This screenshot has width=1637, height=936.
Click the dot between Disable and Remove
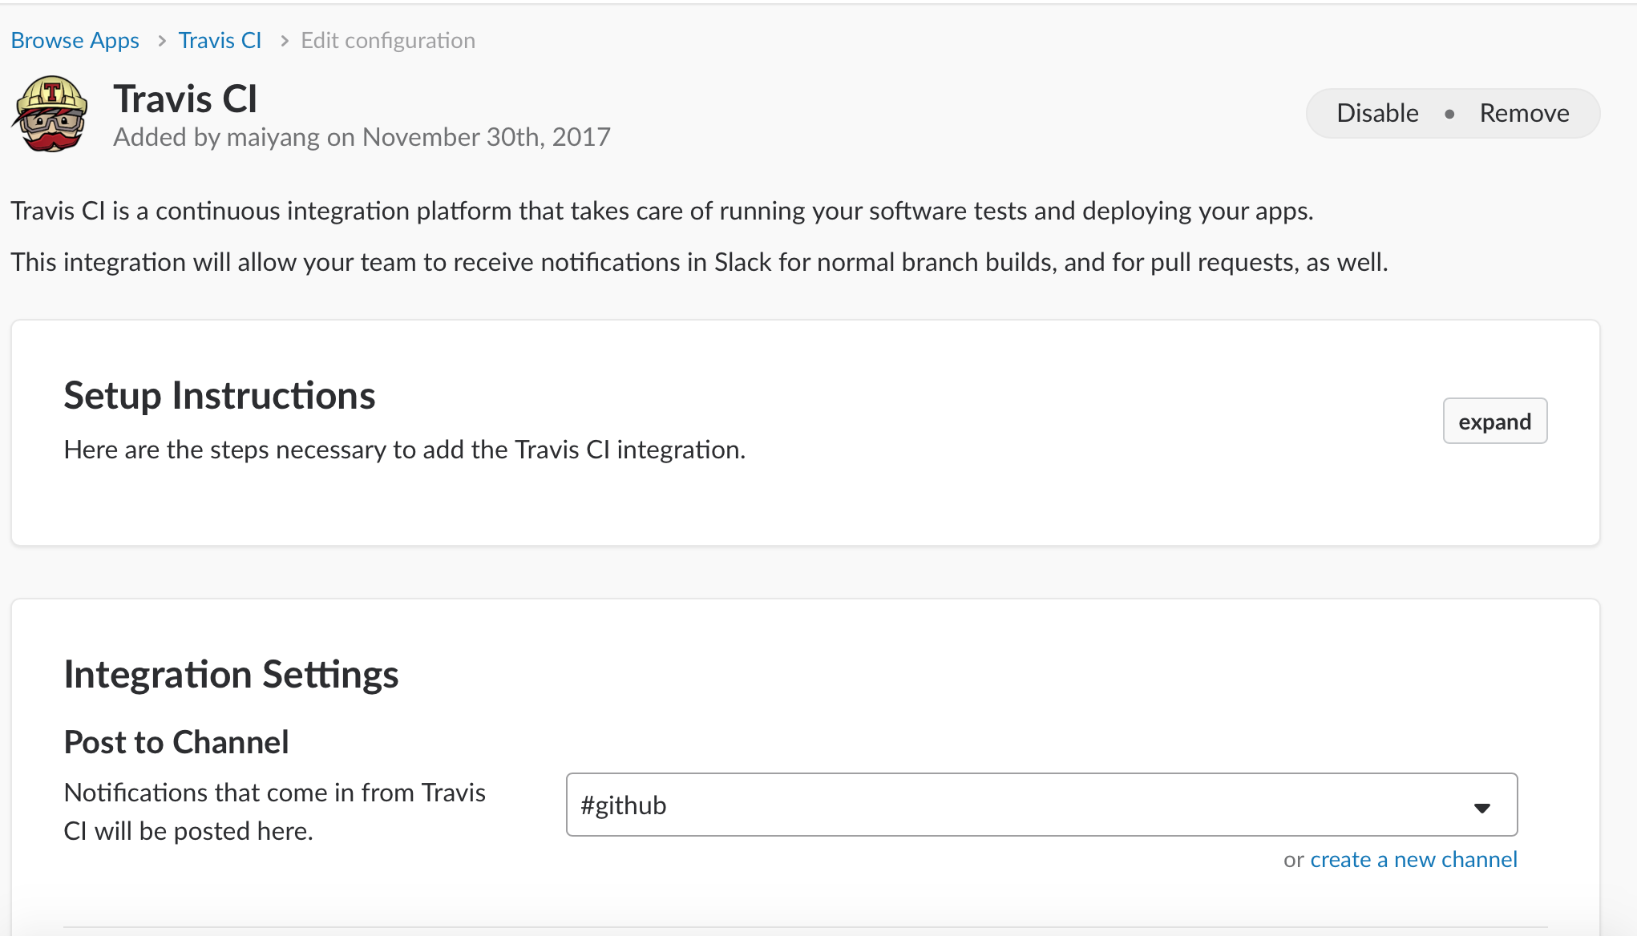pos(1449,114)
